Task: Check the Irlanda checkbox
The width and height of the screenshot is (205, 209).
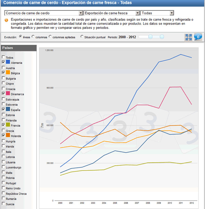Action: 3,146
